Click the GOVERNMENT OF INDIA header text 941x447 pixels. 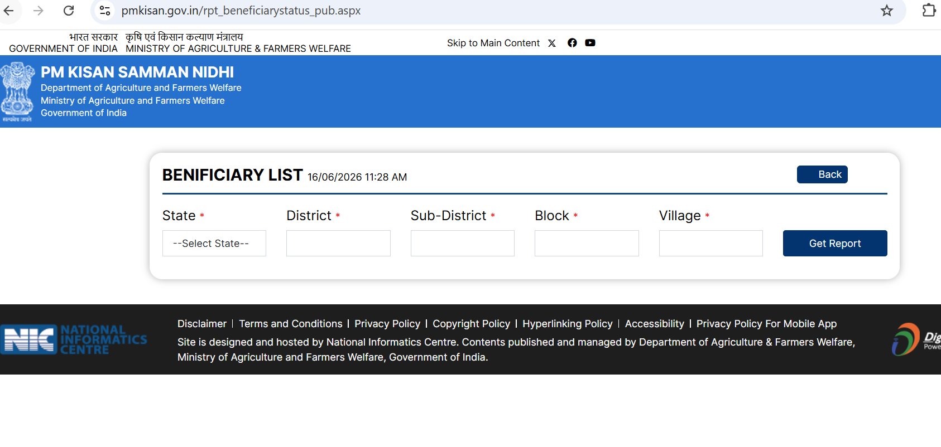coord(63,48)
